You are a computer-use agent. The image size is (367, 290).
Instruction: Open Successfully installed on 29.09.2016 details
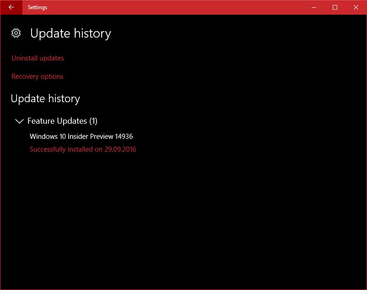pyautogui.click(x=83, y=149)
